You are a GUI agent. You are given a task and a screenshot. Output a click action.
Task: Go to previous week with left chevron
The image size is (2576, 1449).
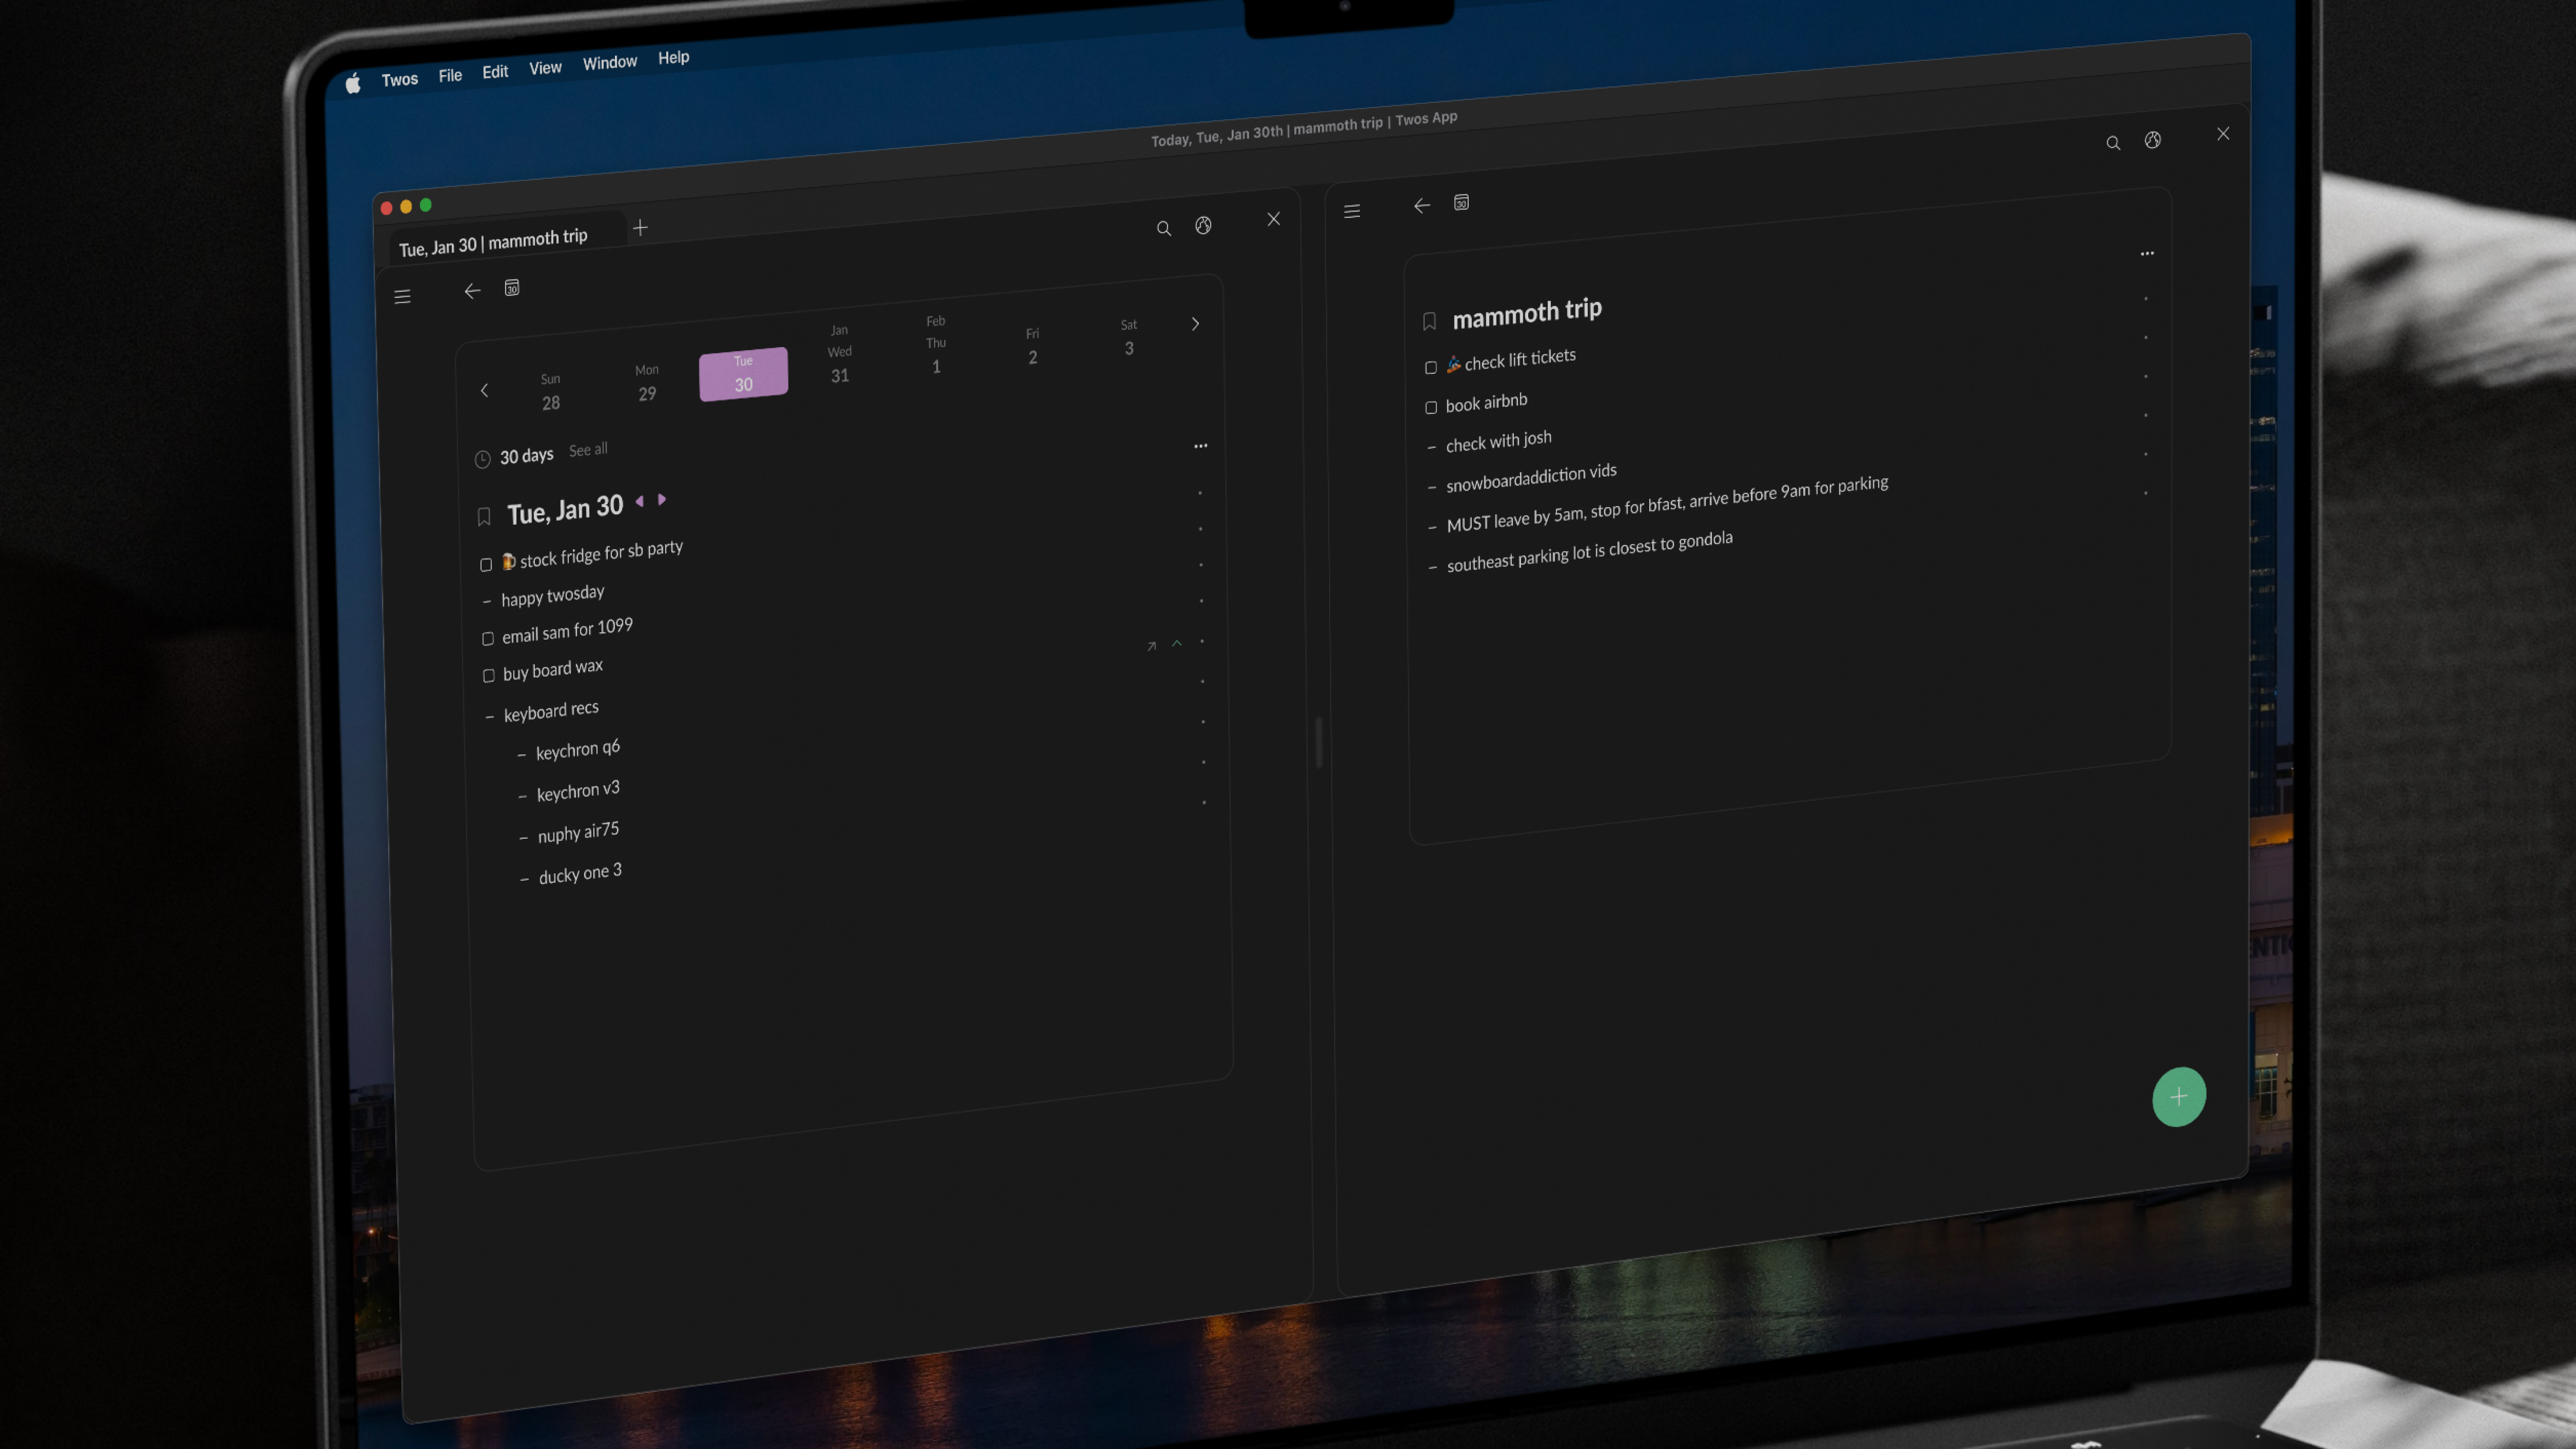pos(485,390)
